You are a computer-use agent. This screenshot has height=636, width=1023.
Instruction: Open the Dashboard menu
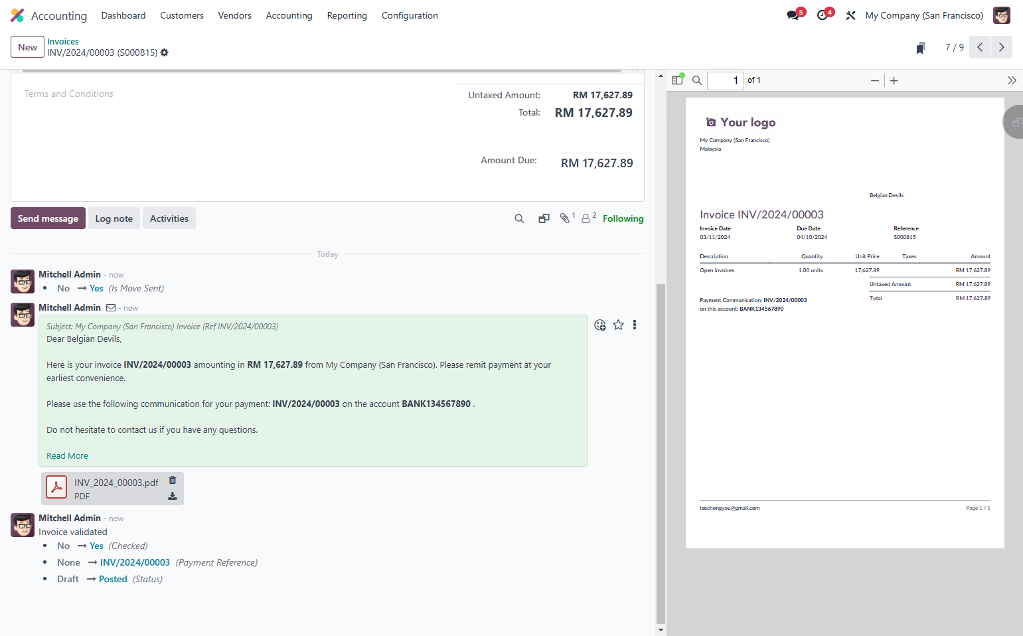pos(123,15)
